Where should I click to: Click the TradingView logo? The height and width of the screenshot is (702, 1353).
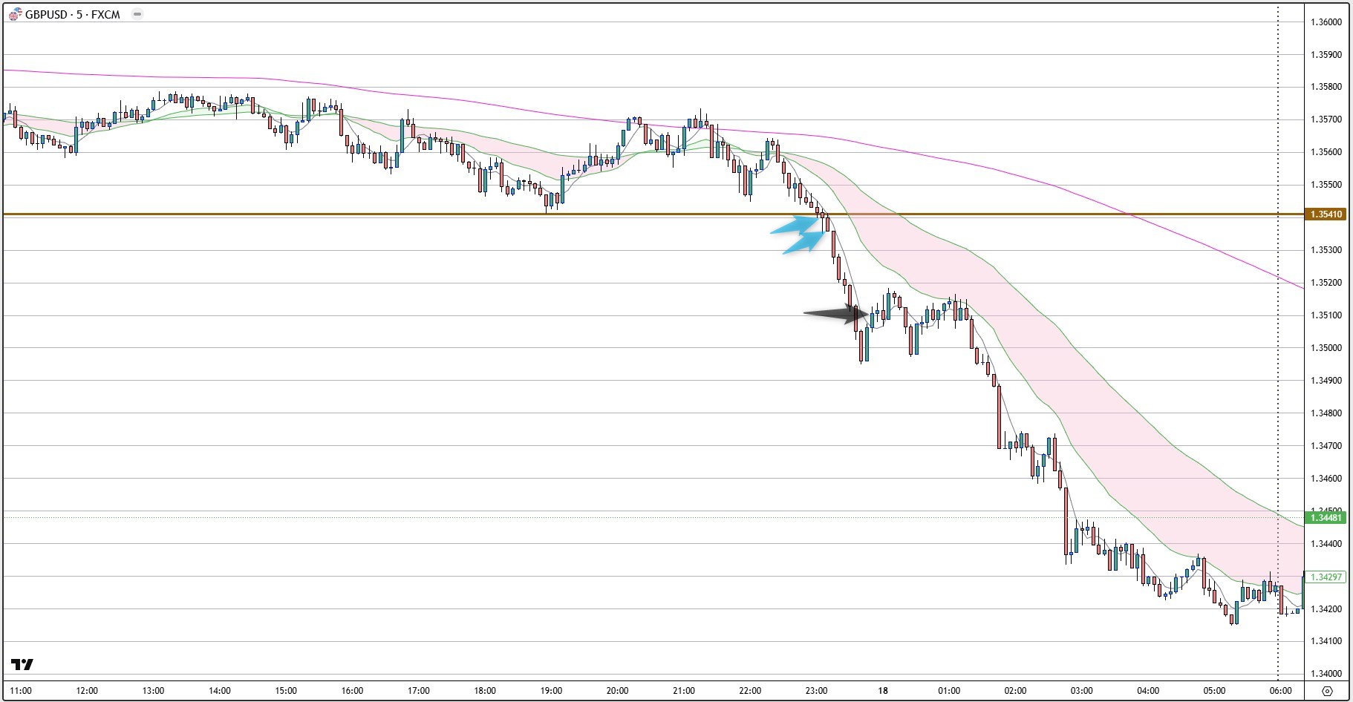[22, 664]
